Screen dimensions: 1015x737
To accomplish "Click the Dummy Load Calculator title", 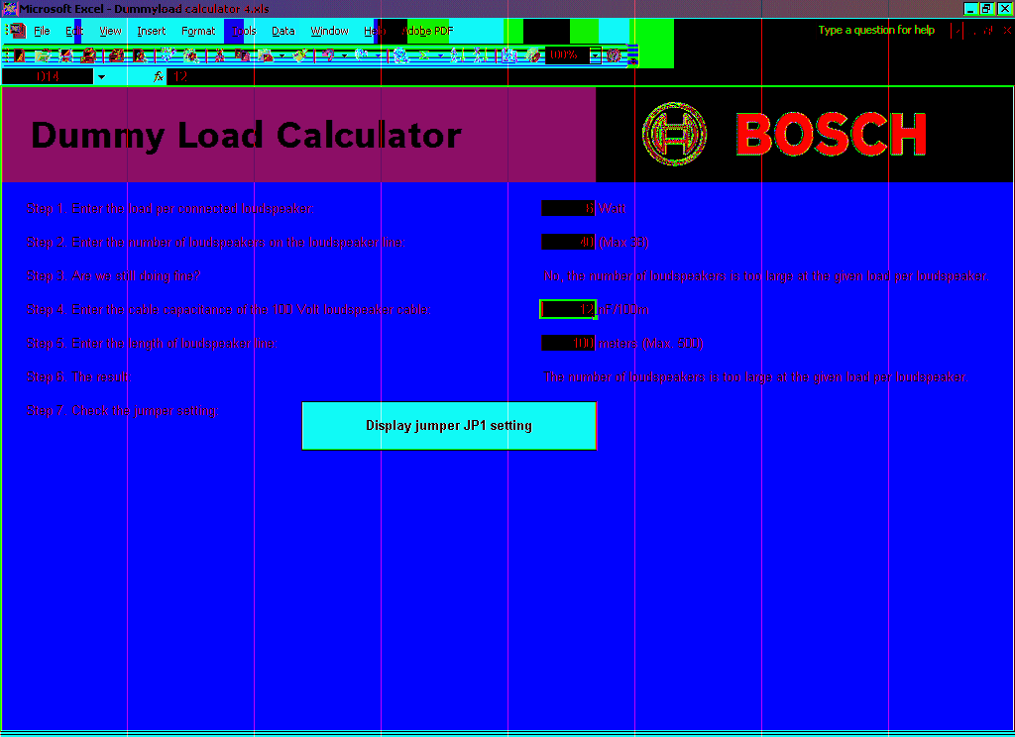I will pos(246,136).
